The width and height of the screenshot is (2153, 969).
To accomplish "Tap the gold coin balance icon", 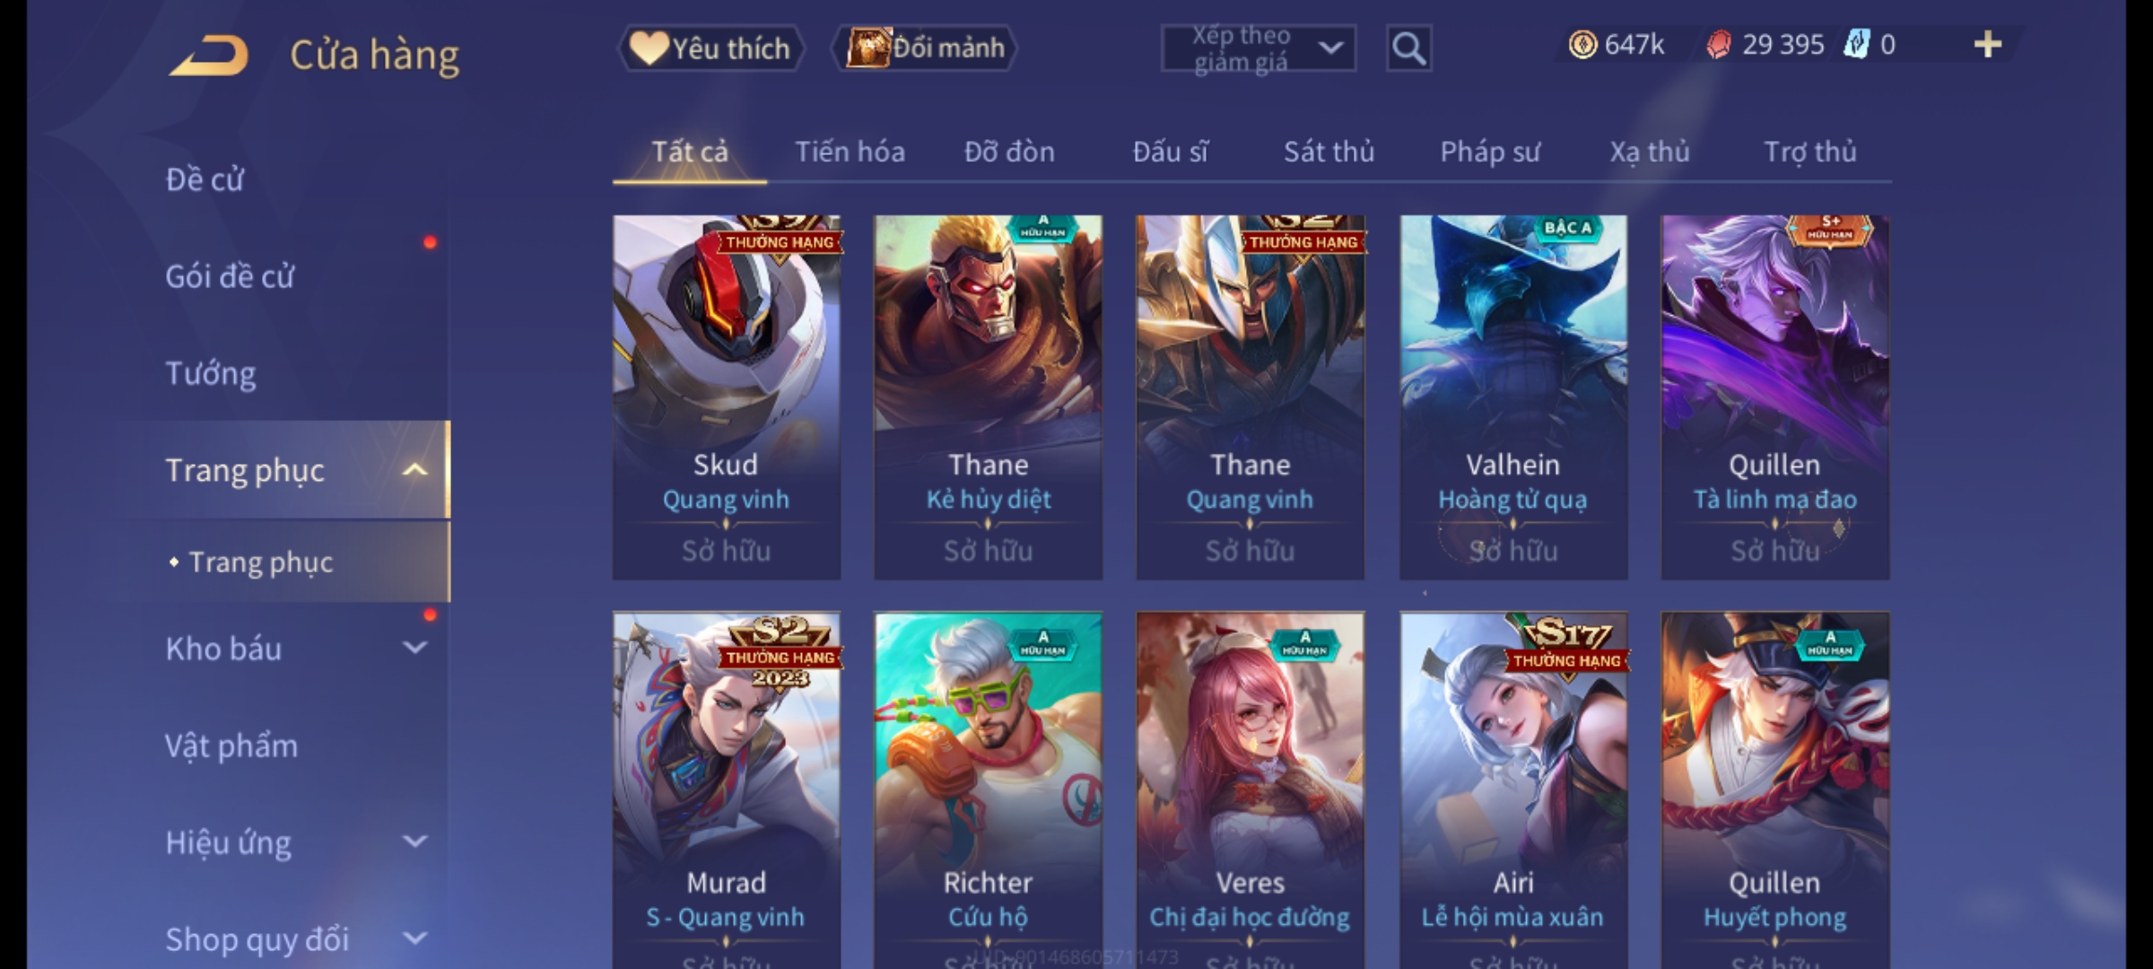I will pyautogui.click(x=1582, y=45).
